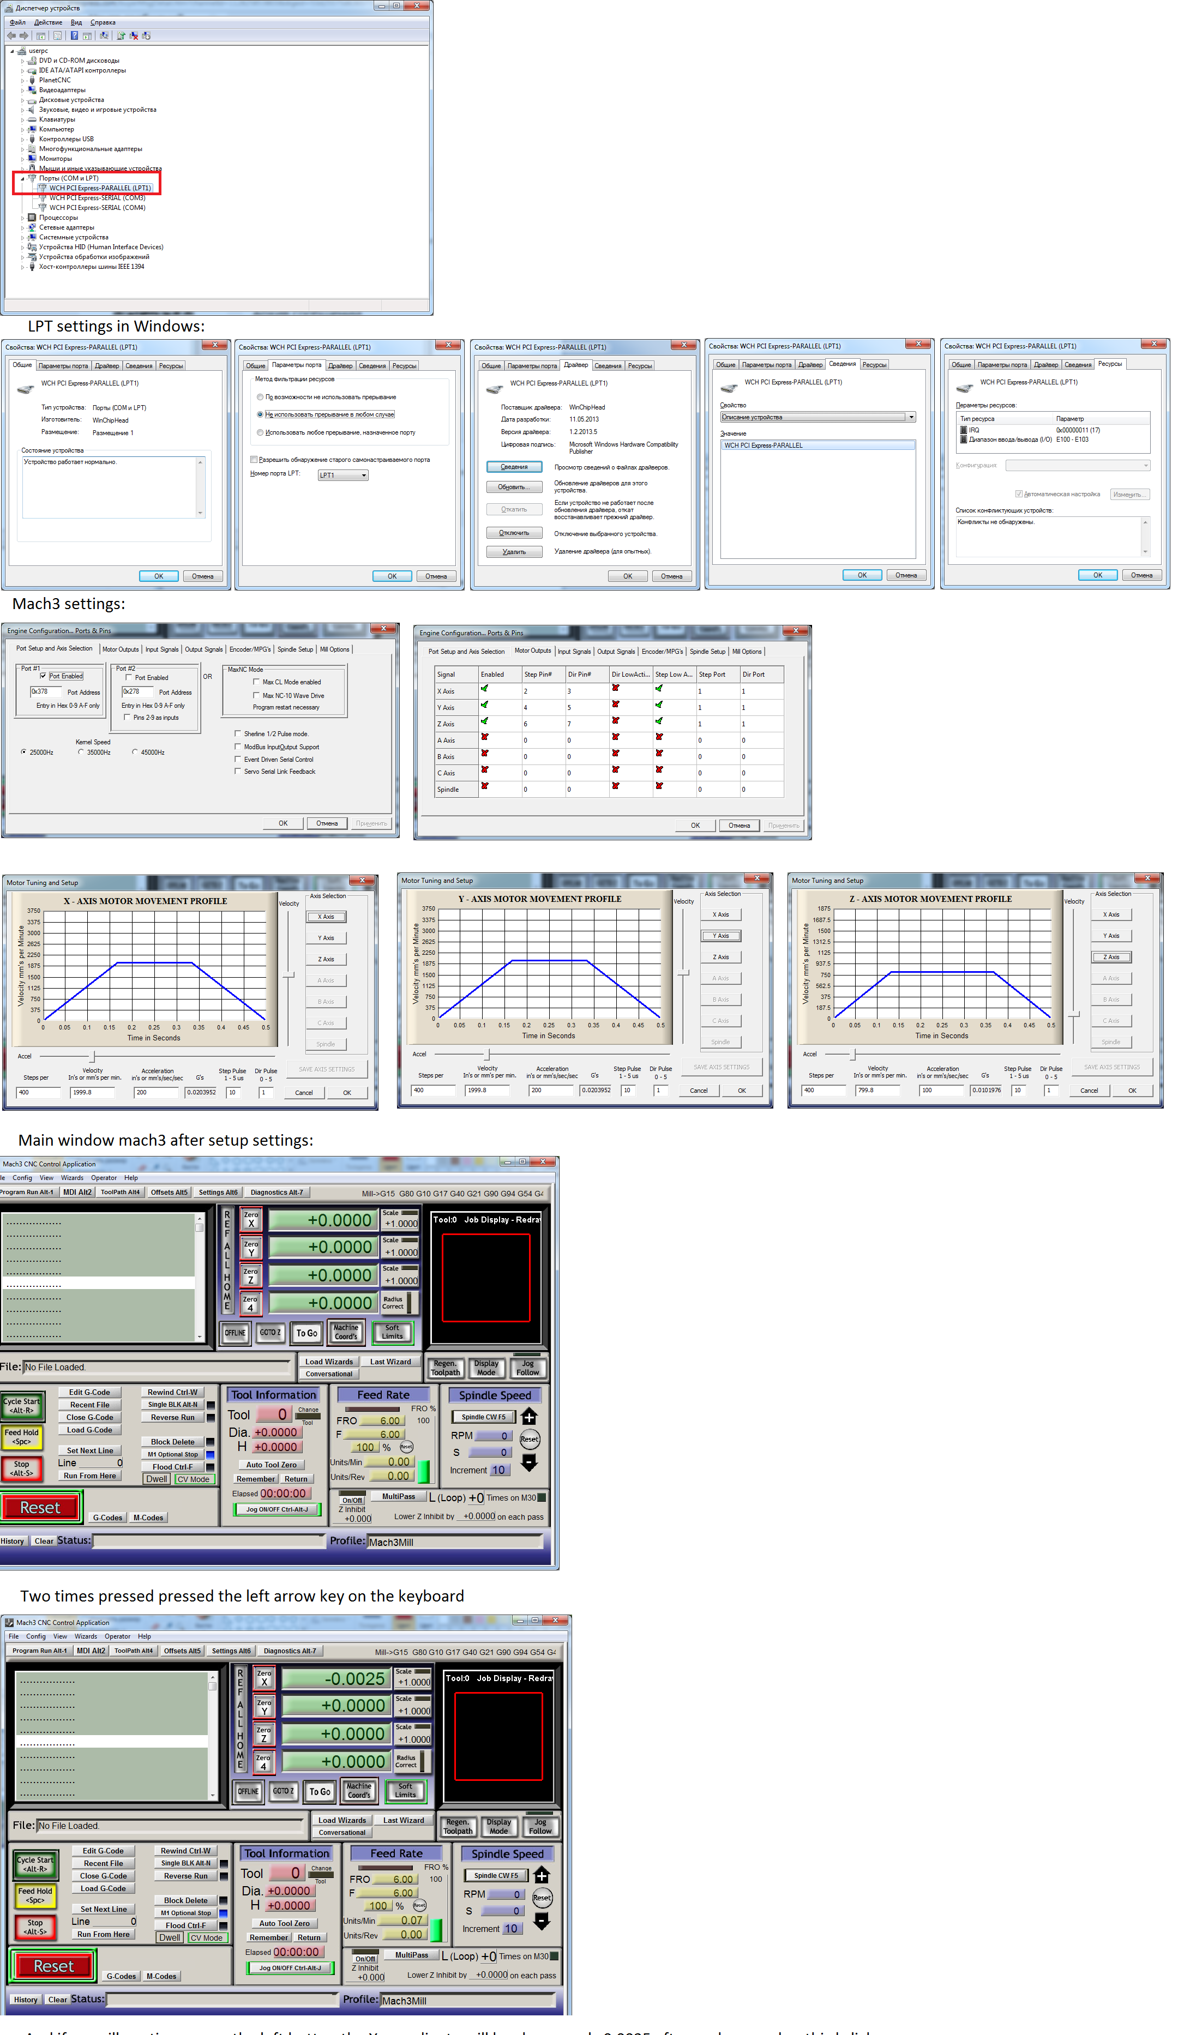Click the Velocity slider in X-axis motor tuning
Viewport: 1178px width, 2035px height.
coord(289,976)
